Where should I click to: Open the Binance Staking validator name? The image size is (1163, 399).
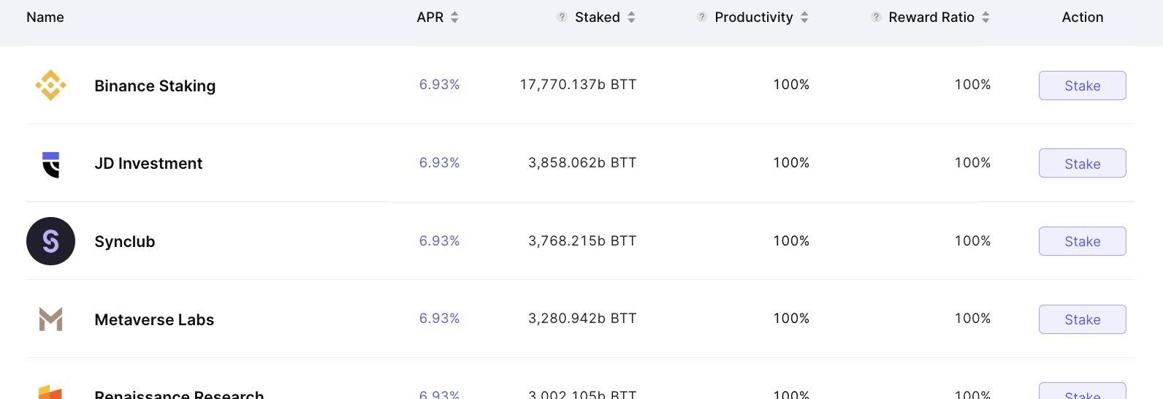[155, 86]
